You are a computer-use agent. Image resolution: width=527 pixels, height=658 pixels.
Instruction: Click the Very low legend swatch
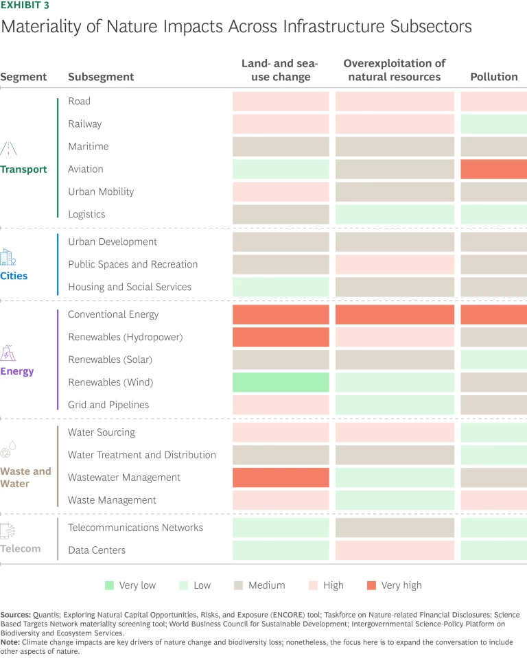point(109,585)
